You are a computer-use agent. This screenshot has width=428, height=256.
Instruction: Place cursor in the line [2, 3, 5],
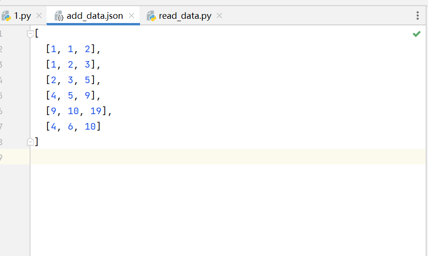pyautogui.click(x=73, y=80)
